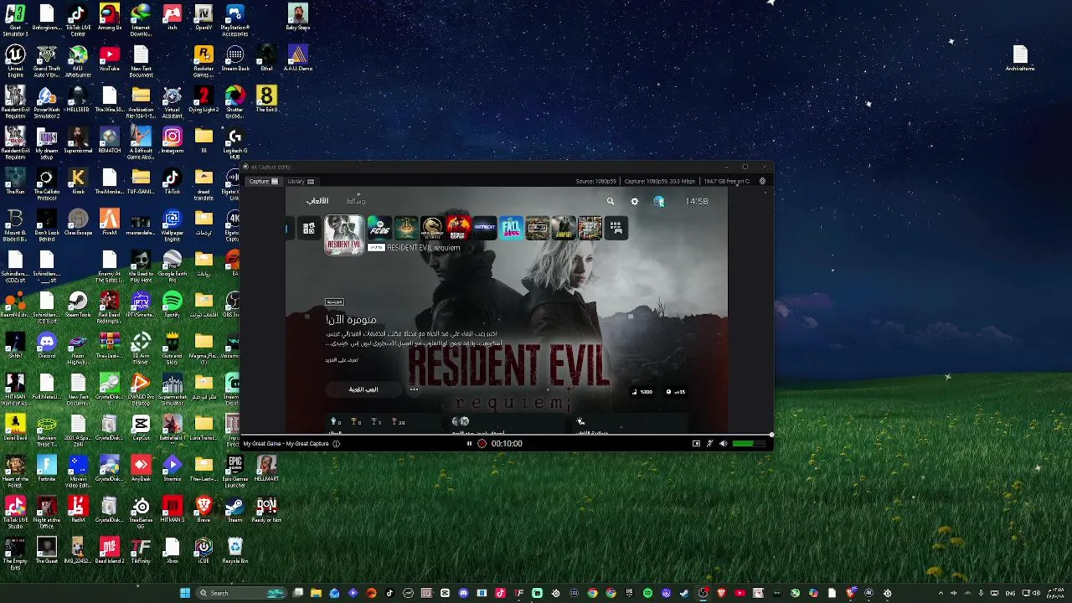Open Instagram desktop shortcut

point(172,141)
